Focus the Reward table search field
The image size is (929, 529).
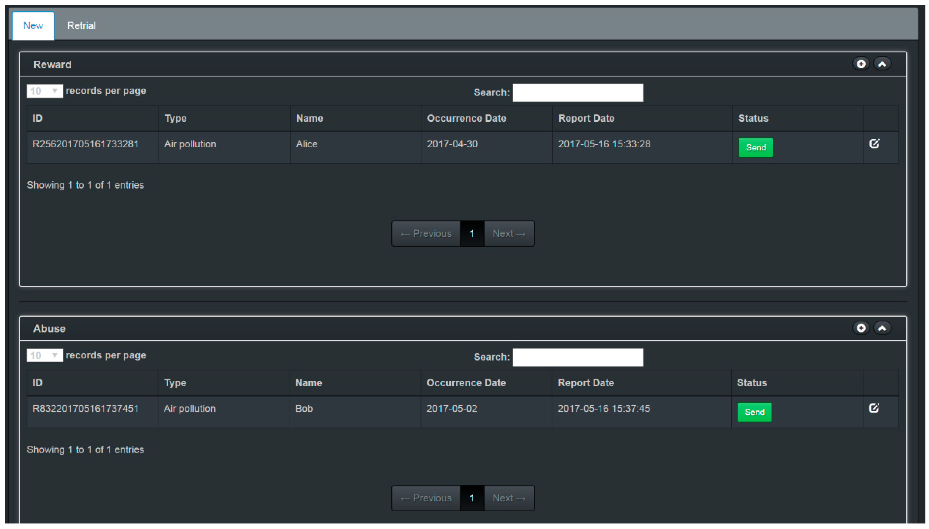click(577, 93)
